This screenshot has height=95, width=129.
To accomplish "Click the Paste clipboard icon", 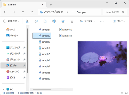I will click(x=45, y=21).
